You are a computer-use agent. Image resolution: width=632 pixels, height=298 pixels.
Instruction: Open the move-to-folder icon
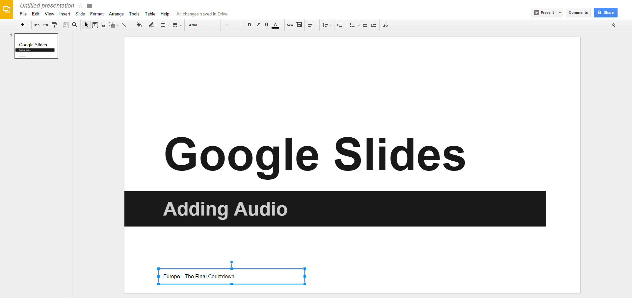point(90,6)
